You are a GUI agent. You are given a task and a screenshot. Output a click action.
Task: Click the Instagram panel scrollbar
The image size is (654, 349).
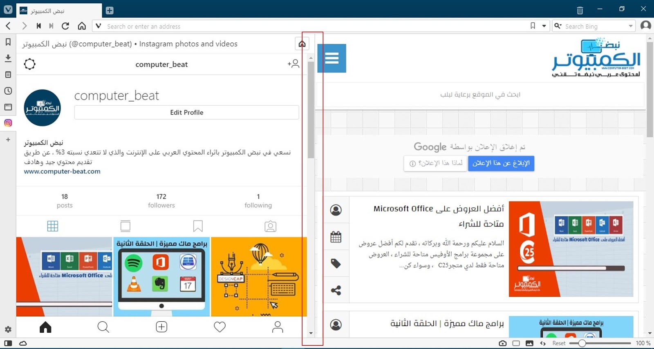pyautogui.click(x=311, y=109)
